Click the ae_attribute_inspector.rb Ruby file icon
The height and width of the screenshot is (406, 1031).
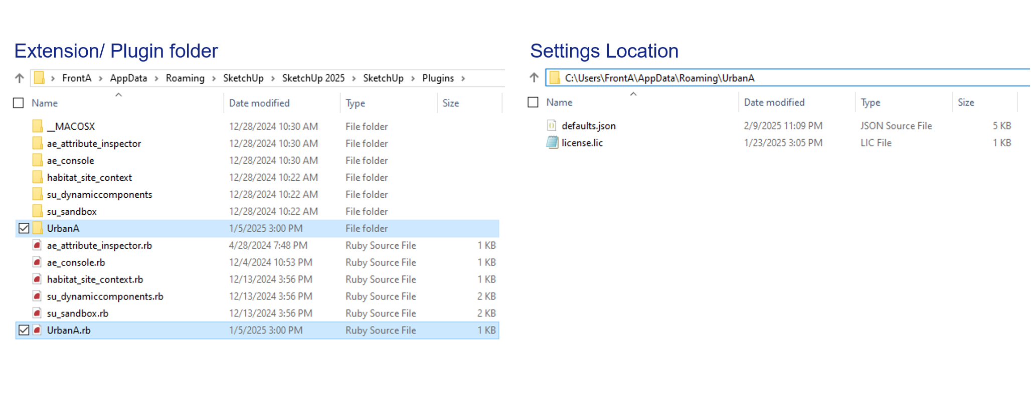(x=37, y=245)
